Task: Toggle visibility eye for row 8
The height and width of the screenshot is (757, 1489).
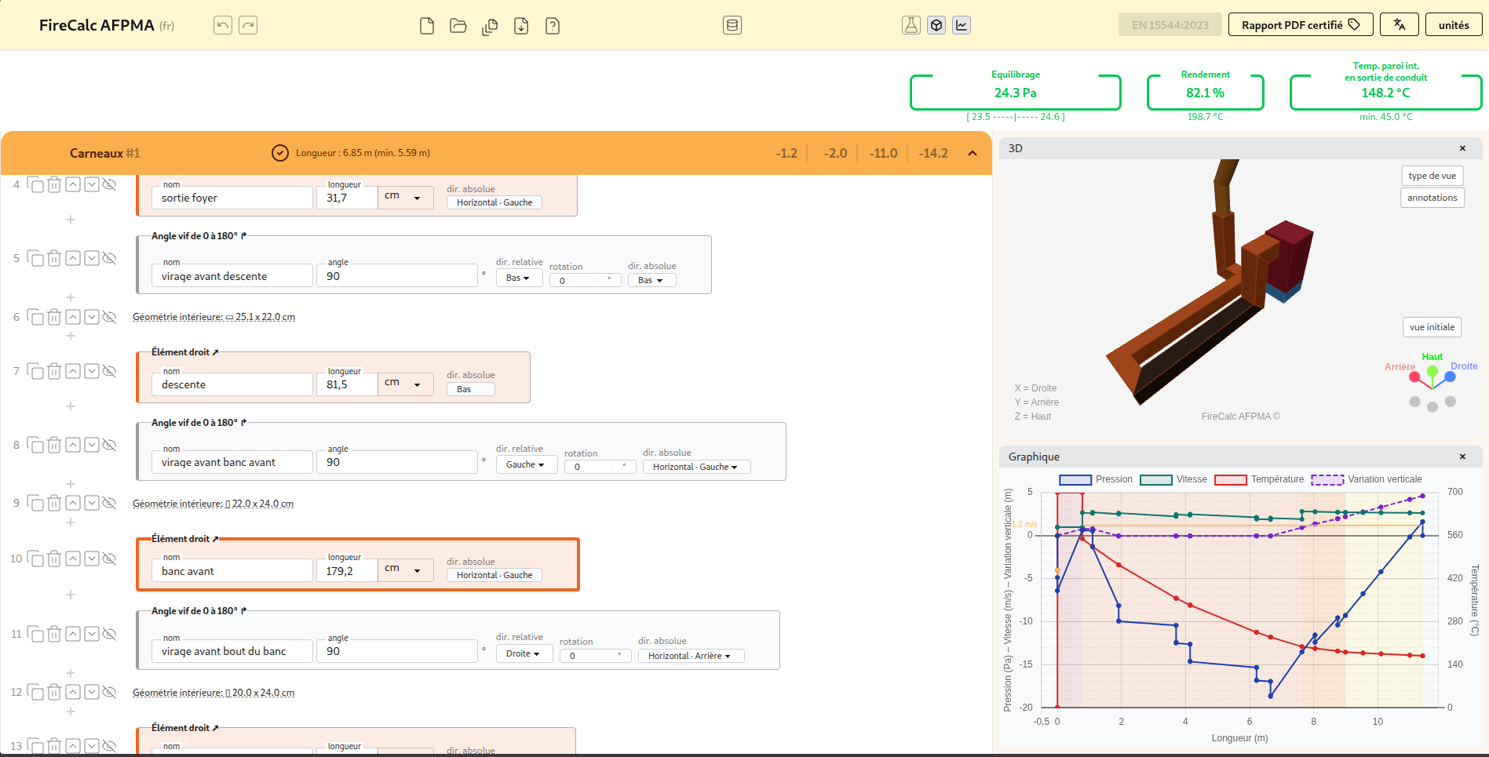Action: (x=110, y=445)
